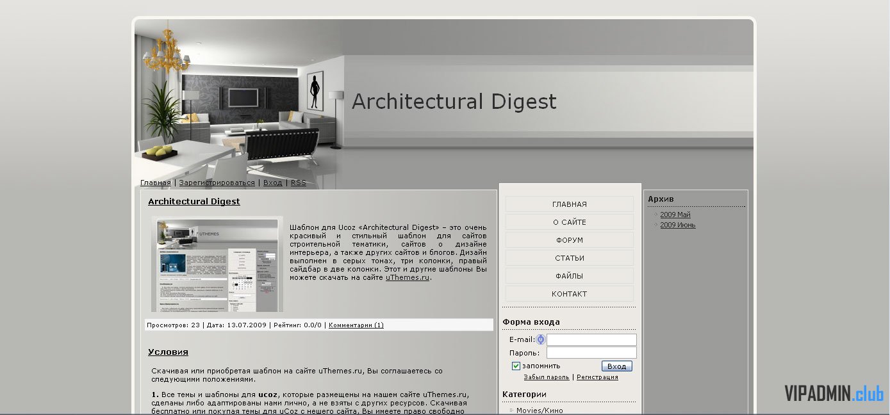Open the Условия post title
Screen dimensions: 890x415
coord(168,352)
